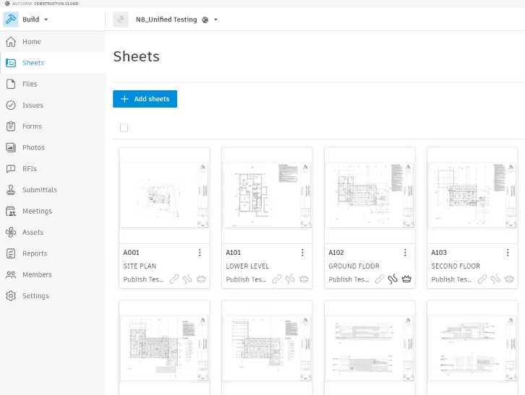525x395 pixels.
Task: Open the A102 GROUND FLOOR sheet title
Action: point(354,266)
